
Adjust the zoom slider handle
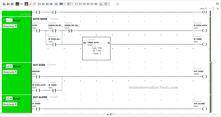213,8
